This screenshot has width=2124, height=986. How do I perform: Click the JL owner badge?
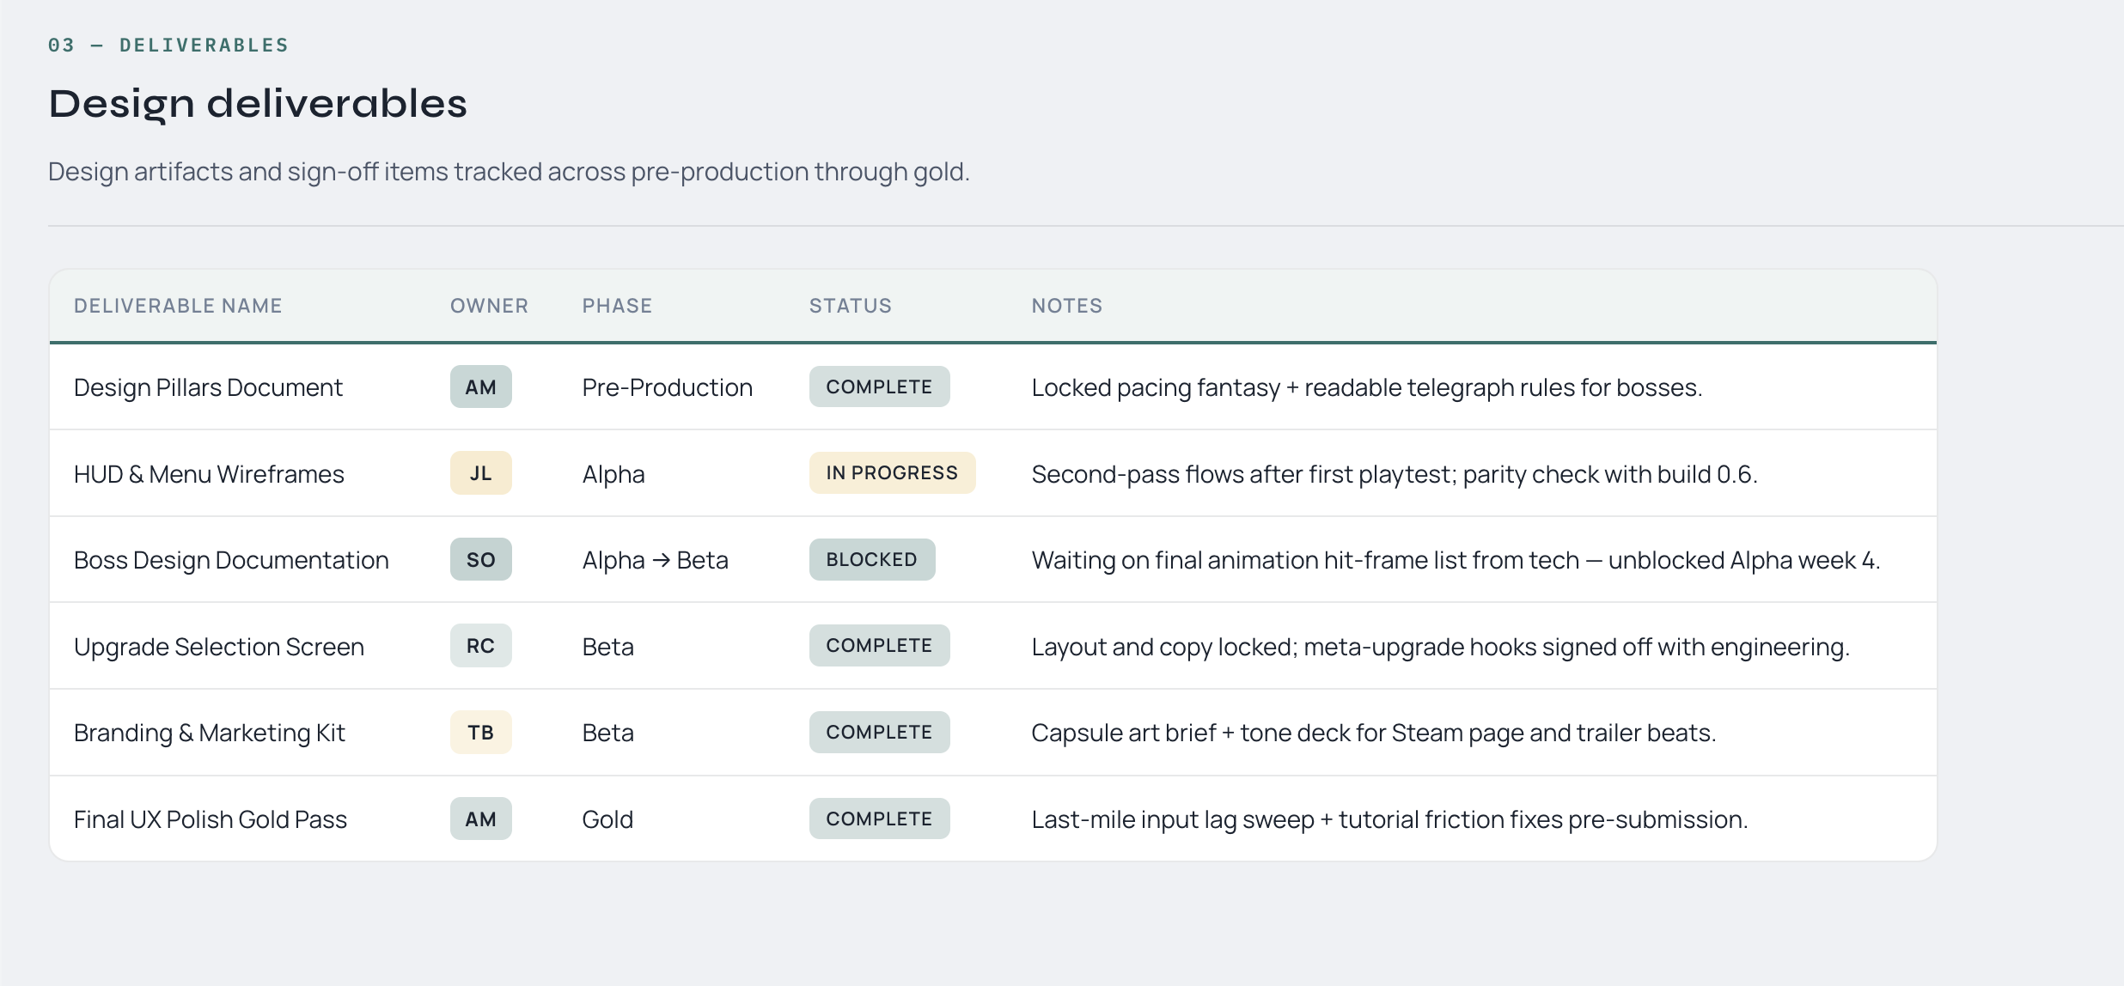(480, 473)
